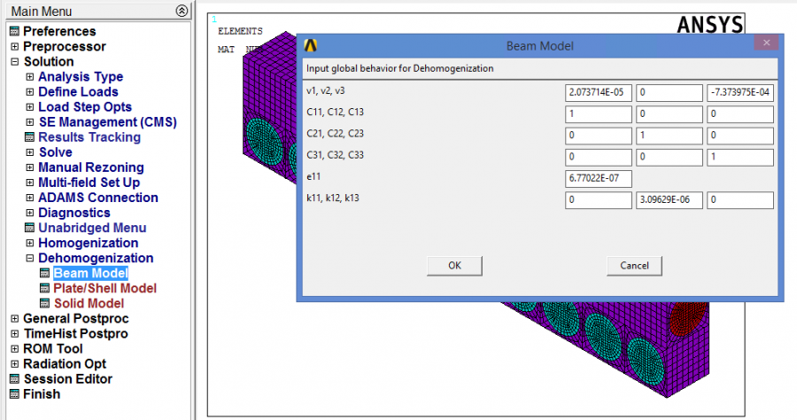
Task: Click the Finish item icon
Action: pos(15,394)
